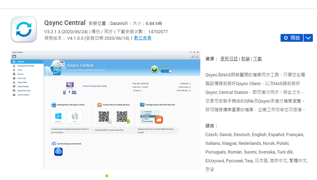Image resolution: width=317 pixels, height=180 pixels.
Task: Click the 下載 download link
Action: tap(257, 59)
